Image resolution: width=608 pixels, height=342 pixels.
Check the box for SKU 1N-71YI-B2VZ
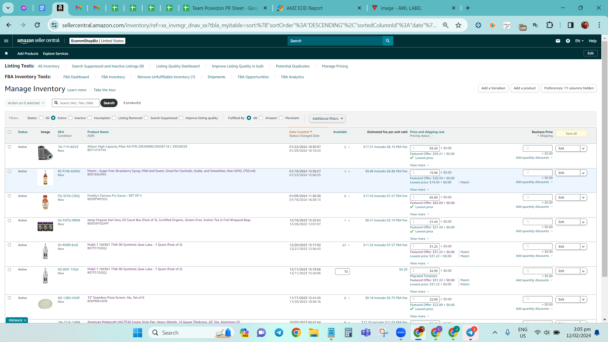pos(9,147)
